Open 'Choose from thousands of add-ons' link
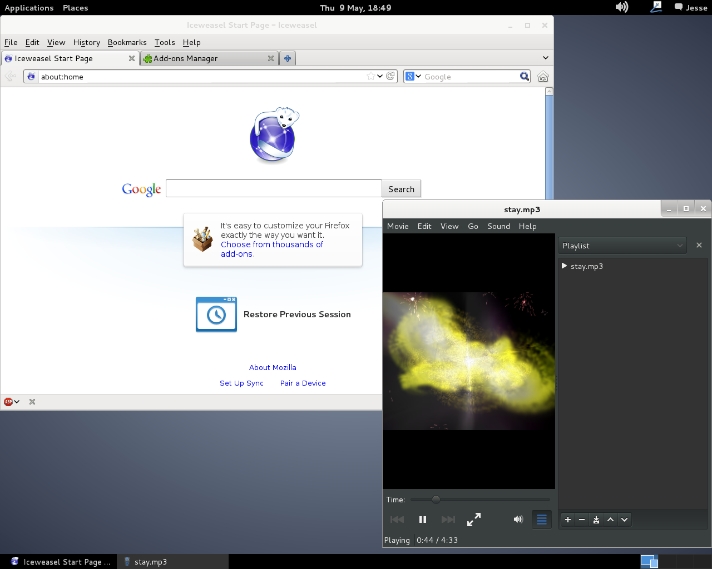This screenshot has width=712, height=569. [x=272, y=249]
